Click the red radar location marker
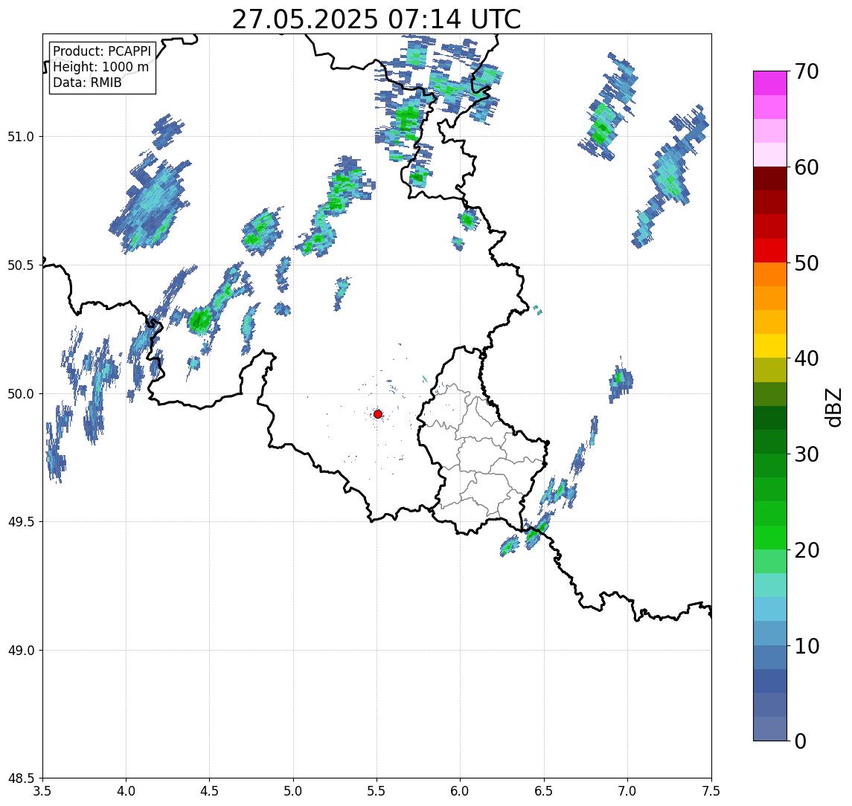The image size is (852, 806). click(378, 414)
